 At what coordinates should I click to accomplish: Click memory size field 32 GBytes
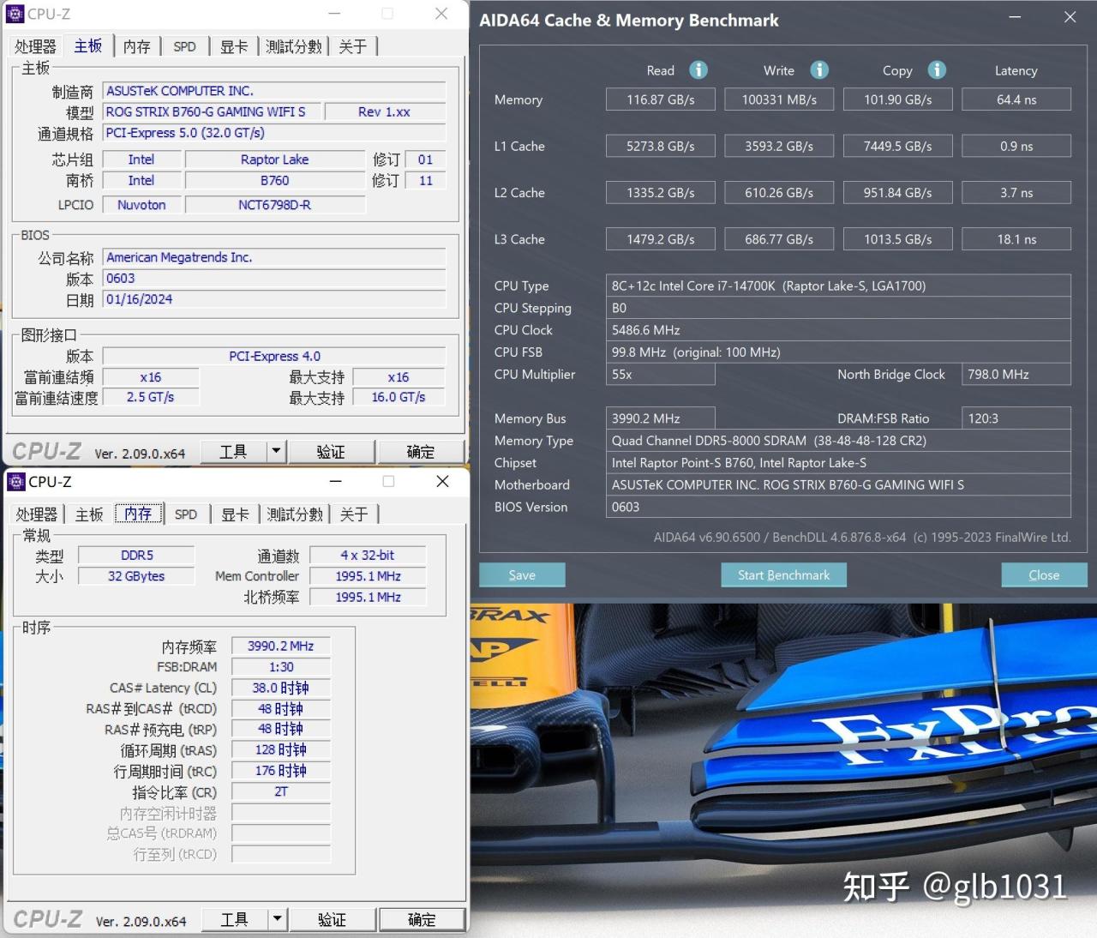point(136,576)
